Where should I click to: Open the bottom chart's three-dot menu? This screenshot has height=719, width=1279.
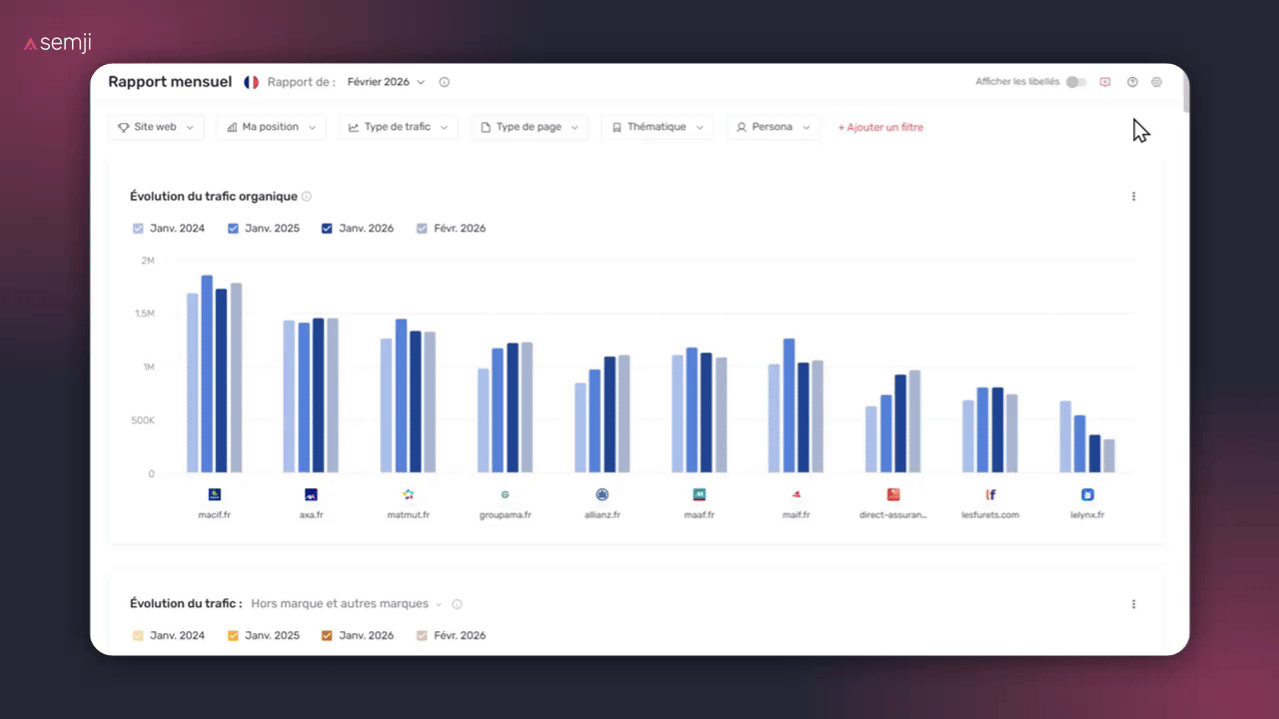(x=1133, y=603)
